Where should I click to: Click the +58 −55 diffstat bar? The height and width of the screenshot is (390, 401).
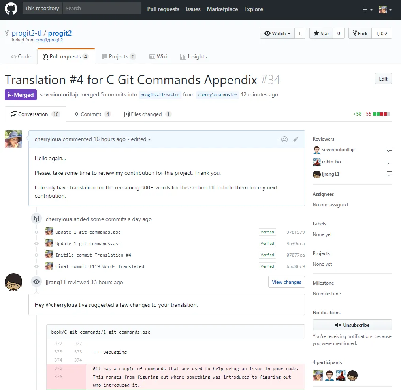(x=372, y=114)
